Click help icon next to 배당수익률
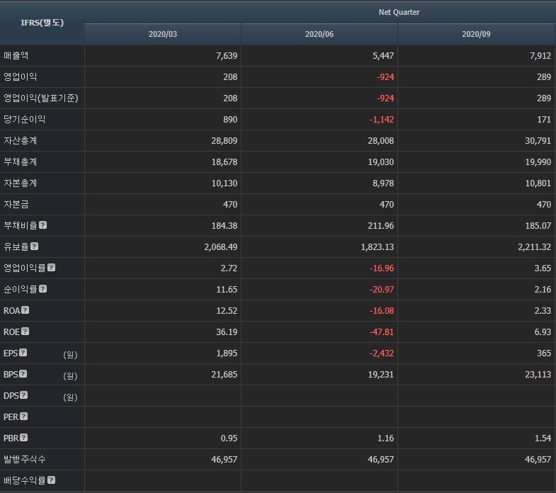 (x=52, y=480)
